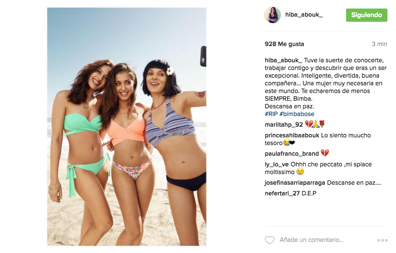
Task: Click the 'Añade un comentario' input field
Action: [312, 240]
